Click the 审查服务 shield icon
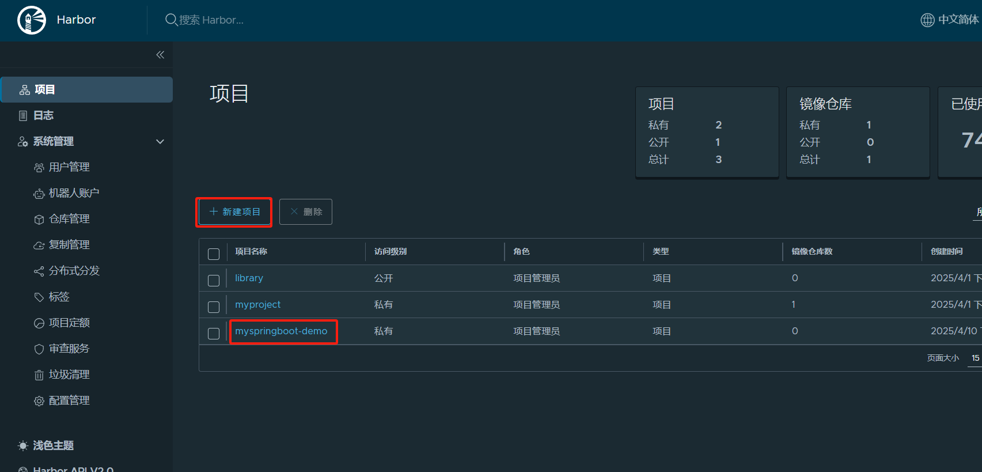982x472 pixels. [39, 349]
